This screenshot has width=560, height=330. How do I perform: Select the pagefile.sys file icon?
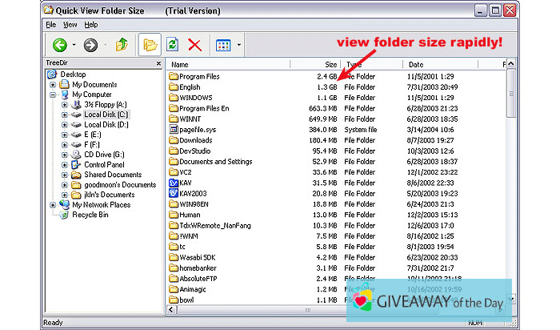[173, 130]
